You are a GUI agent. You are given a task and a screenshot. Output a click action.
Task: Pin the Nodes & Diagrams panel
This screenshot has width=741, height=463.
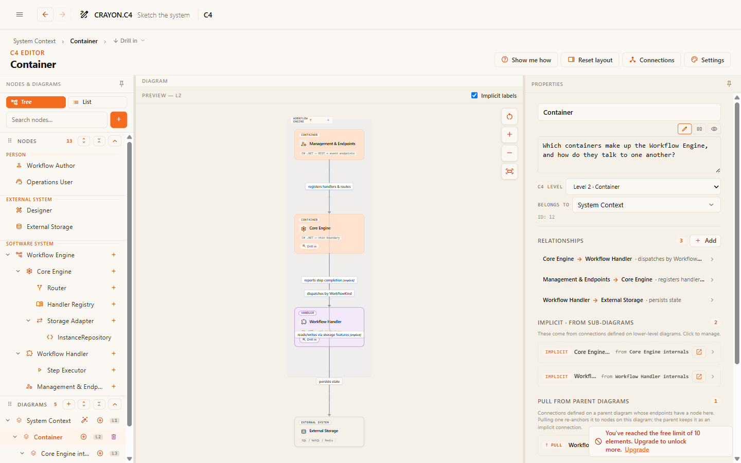(x=121, y=84)
